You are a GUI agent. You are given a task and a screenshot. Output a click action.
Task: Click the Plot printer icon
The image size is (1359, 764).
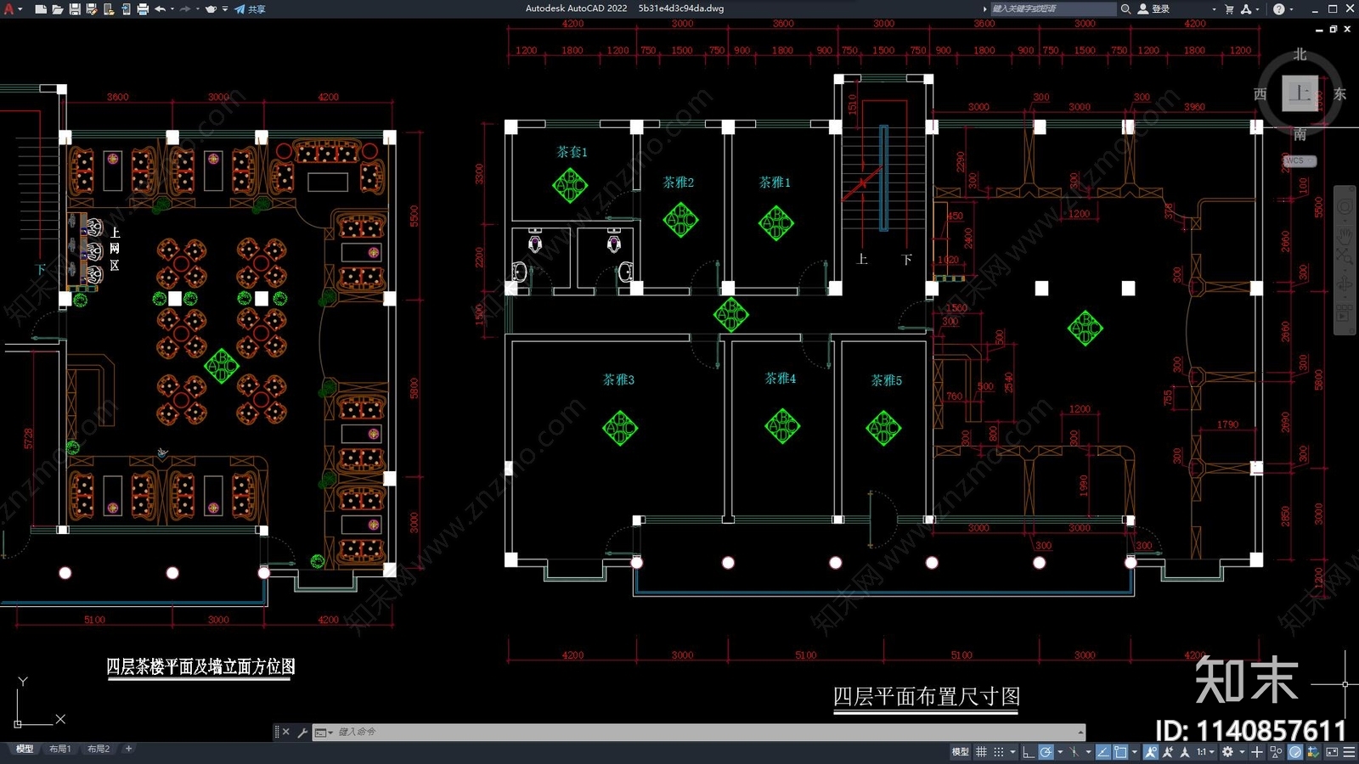tap(143, 9)
